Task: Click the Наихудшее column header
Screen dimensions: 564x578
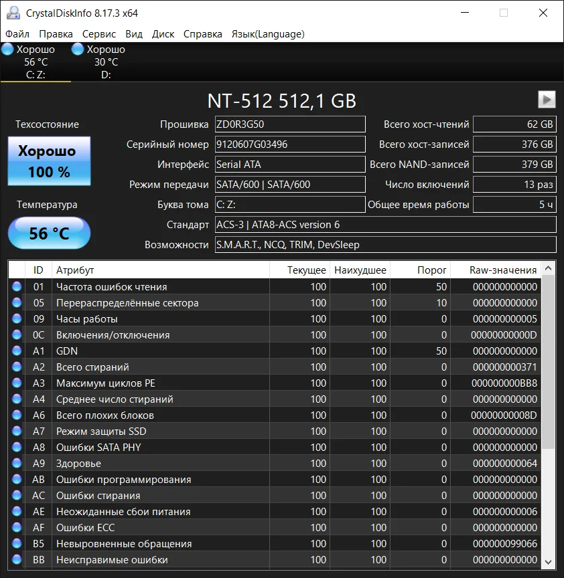Action: 360,270
